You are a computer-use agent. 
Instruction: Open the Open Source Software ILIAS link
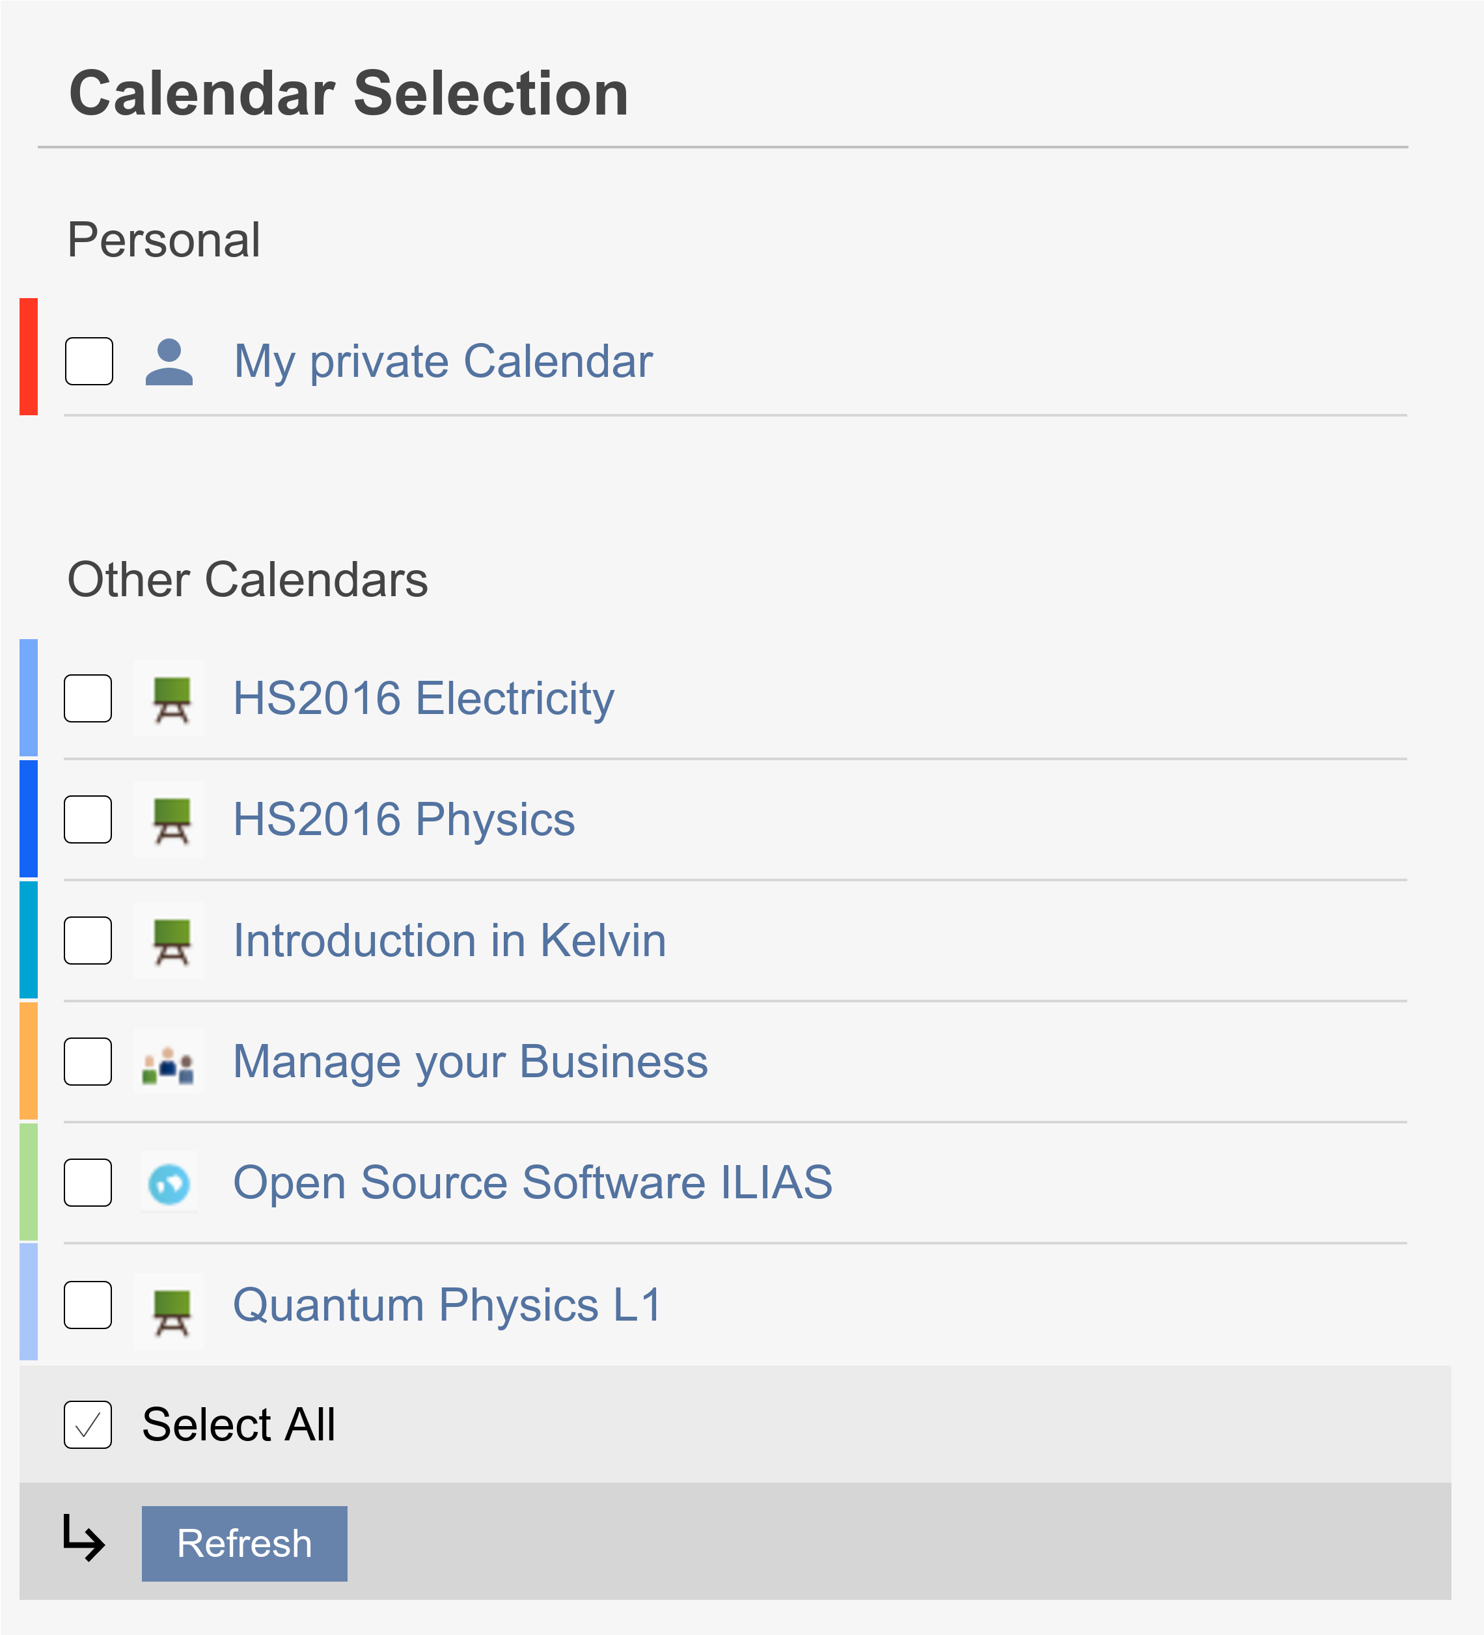532,1183
